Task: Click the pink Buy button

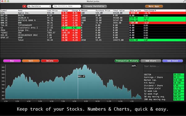Action: (12, 61)
